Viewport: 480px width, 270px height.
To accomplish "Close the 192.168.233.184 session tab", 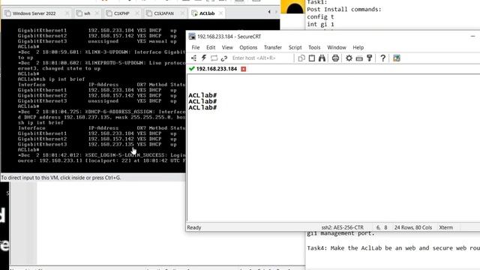I will [x=243, y=69].
